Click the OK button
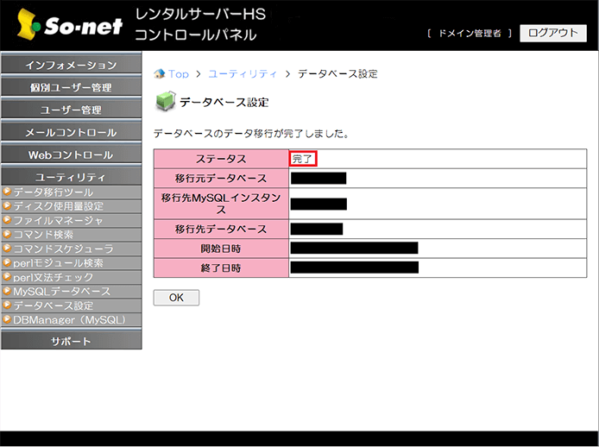This screenshot has height=447, width=599. [x=176, y=298]
